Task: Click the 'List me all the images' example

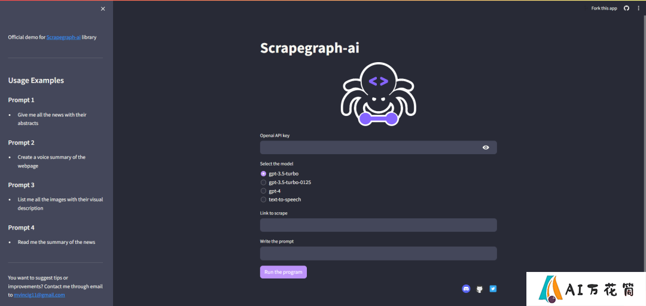Action: click(x=60, y=204)
